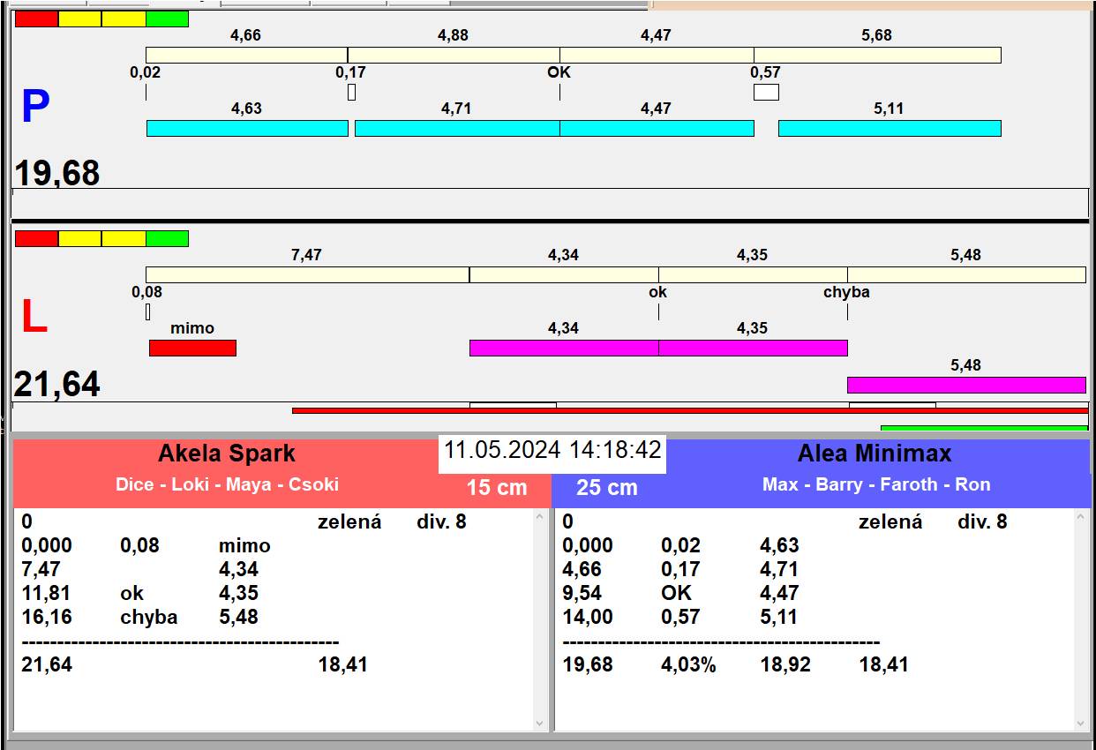The height and width of the screenshot is (750, 1096).
Task: Click the 25 cm jump height label
Action: click(606, 488)
